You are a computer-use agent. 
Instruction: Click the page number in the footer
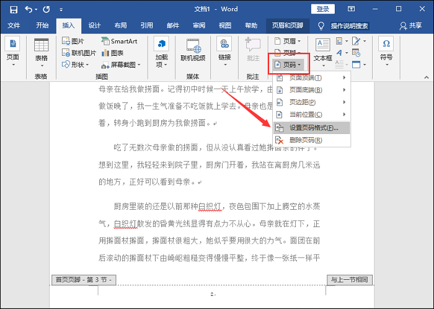212,294
